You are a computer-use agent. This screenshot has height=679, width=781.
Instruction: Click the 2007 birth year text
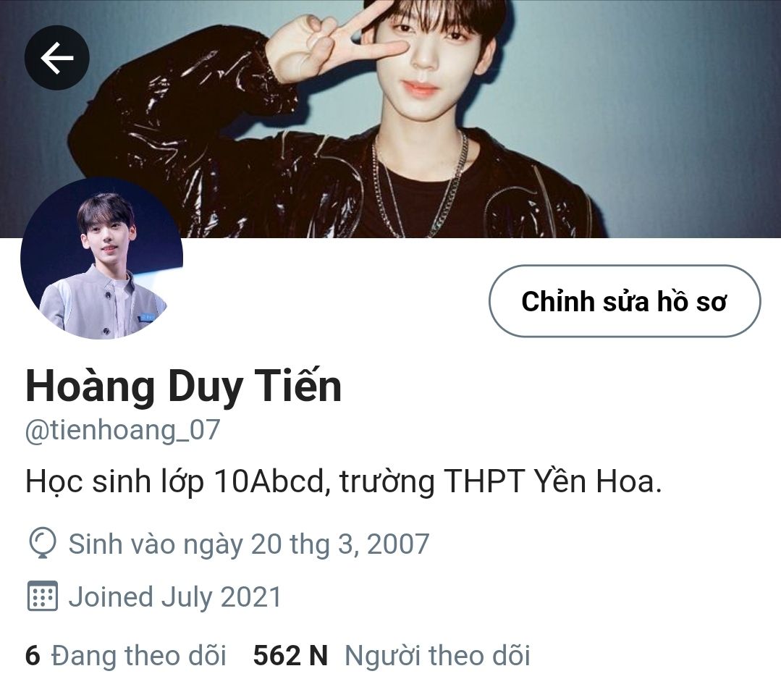(x=398, y=544)
